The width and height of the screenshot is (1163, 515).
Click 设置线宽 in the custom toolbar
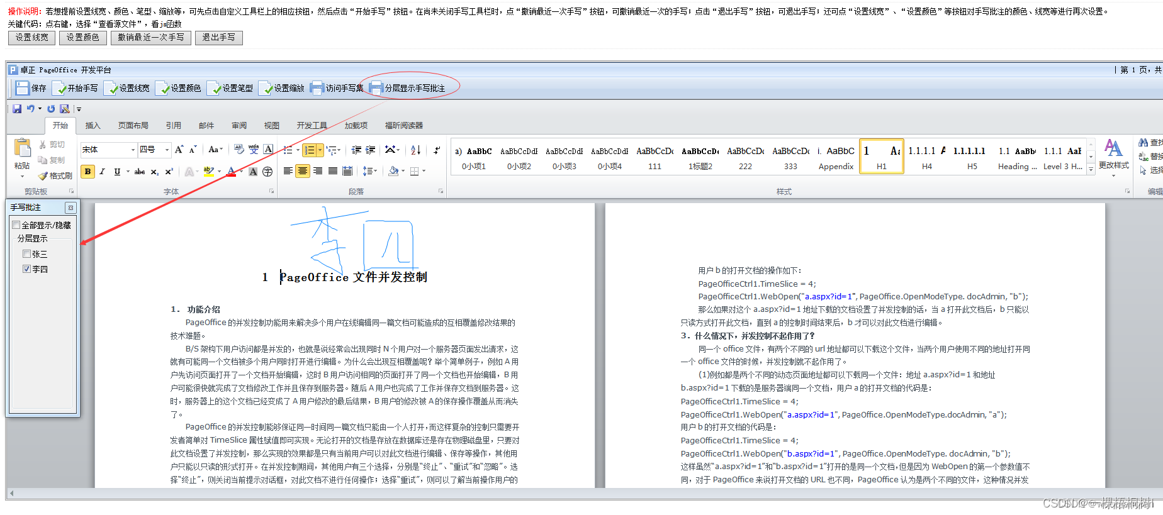tap(127, 88)
